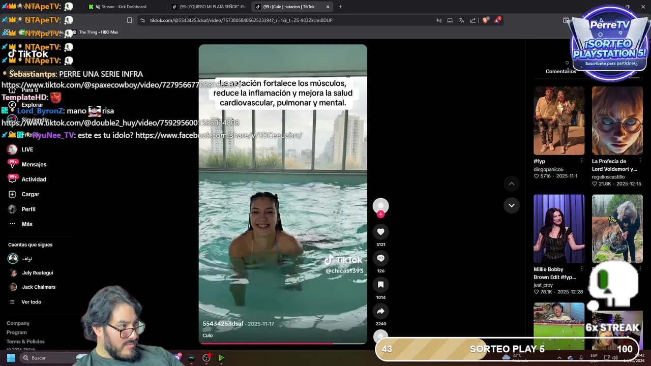Click the tiger video thumbnail

[x=617, y=229]
